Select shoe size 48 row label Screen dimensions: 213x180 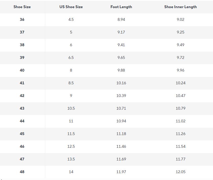pos(22,172)
